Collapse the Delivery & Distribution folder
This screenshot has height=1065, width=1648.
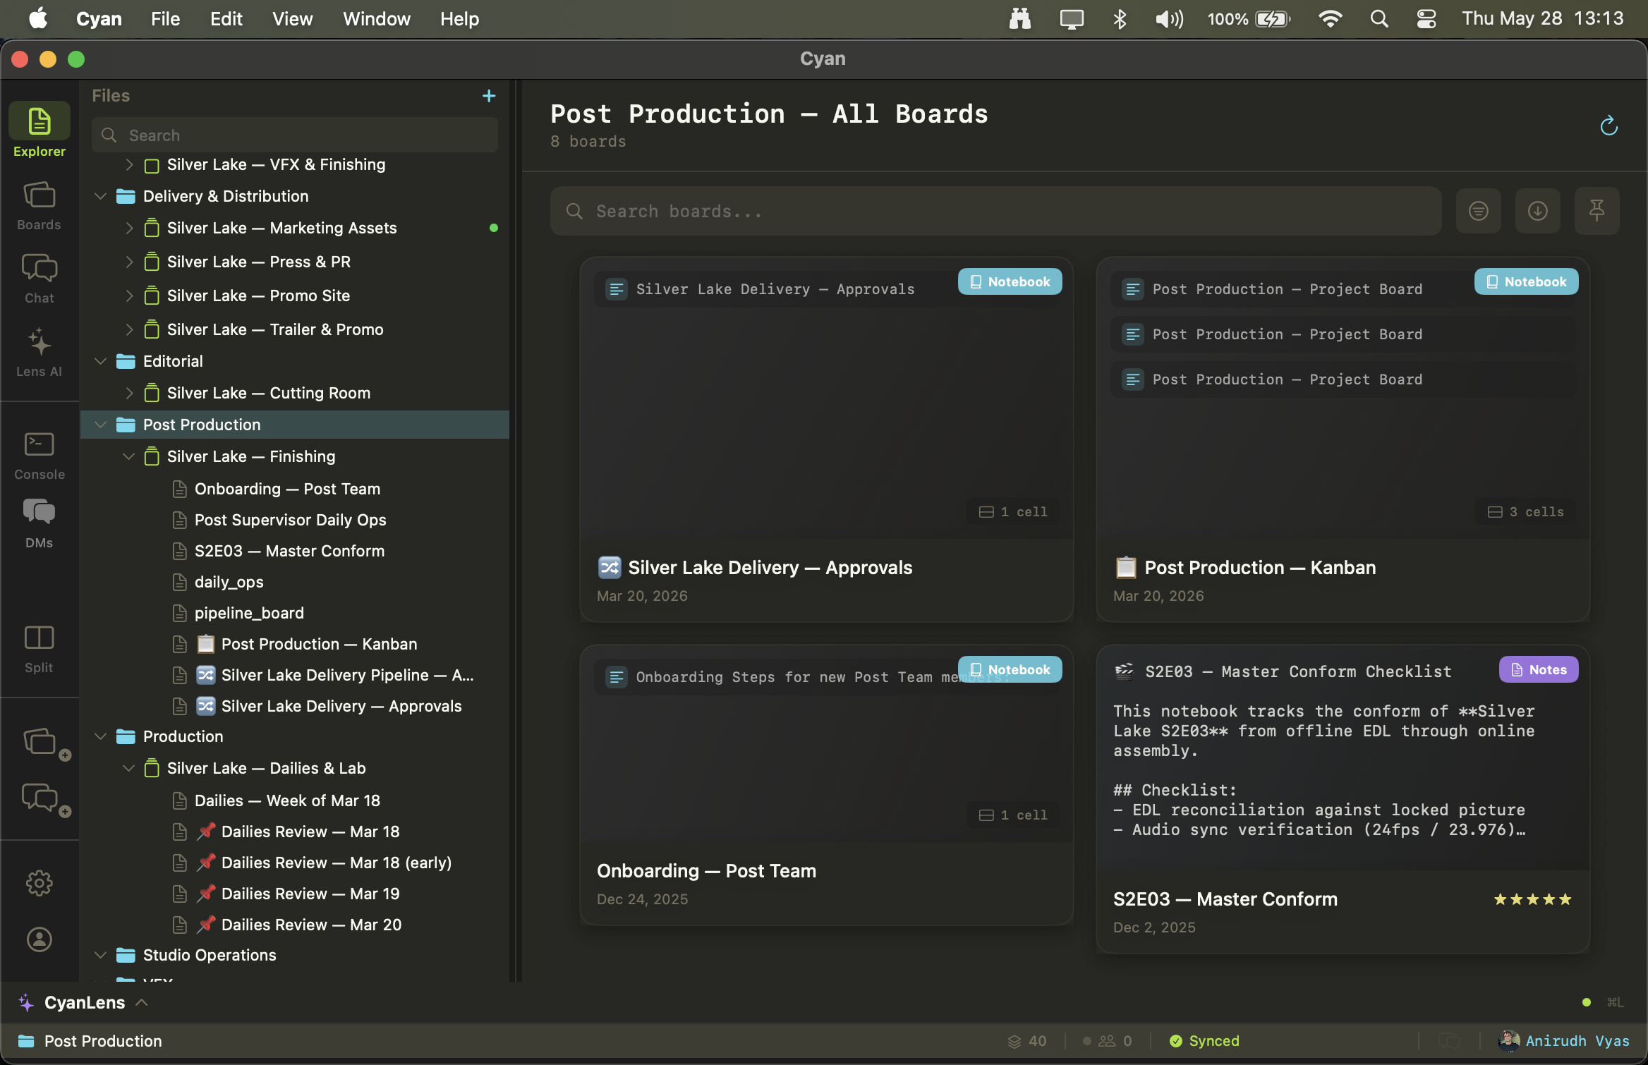(100, 196)
